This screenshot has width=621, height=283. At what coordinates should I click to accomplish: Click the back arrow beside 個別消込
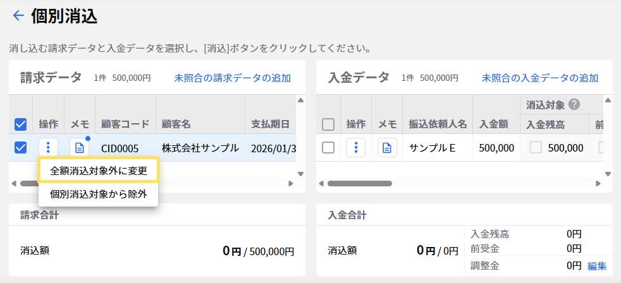point(18,16)
